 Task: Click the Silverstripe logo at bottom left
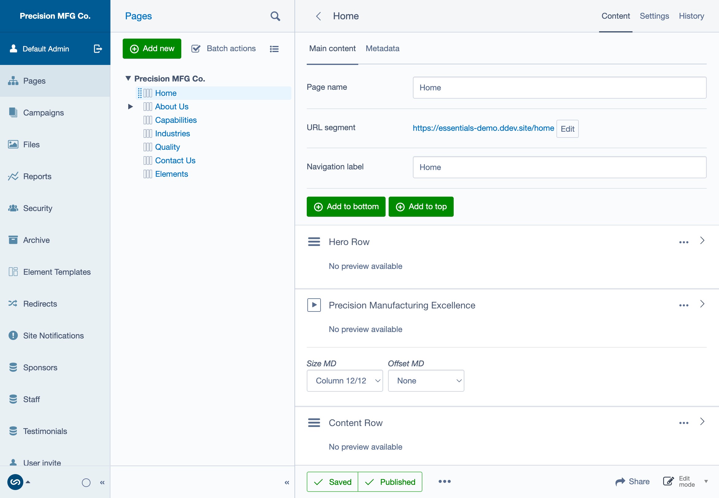point(15,482)
